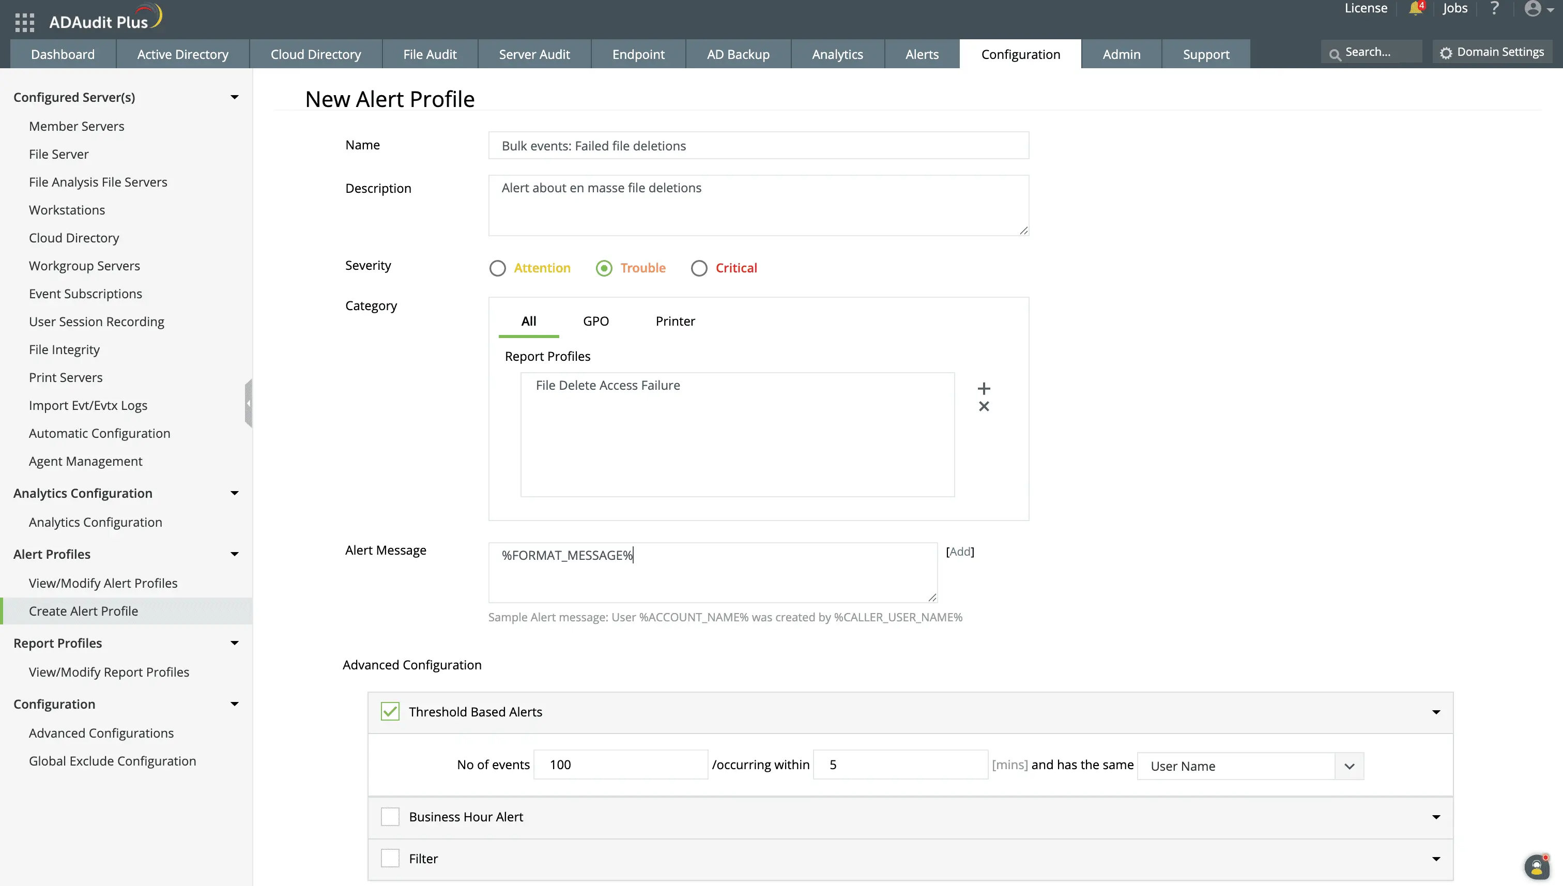This screenshot has width=1563, height=886.
Task: Collapse the Alert Profiles section arrow
Action: point(234,554)
